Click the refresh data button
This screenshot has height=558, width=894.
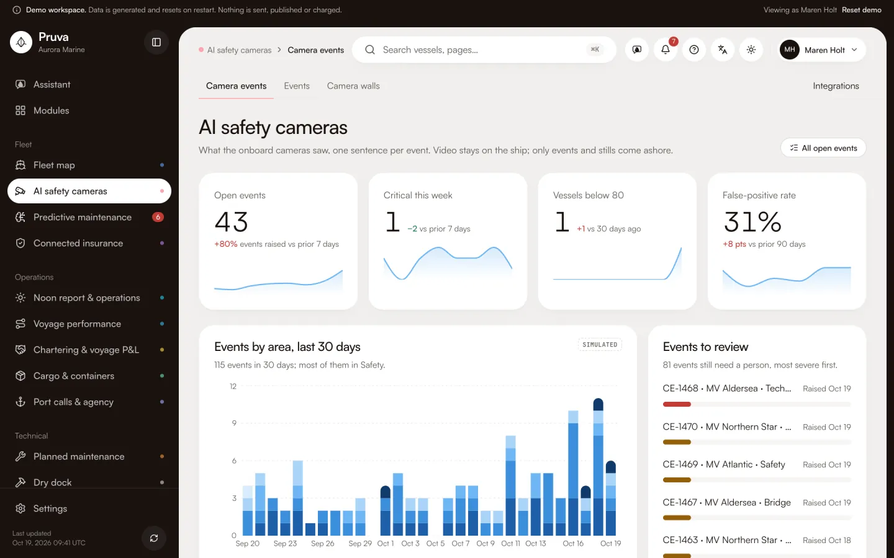coord(154,538)
